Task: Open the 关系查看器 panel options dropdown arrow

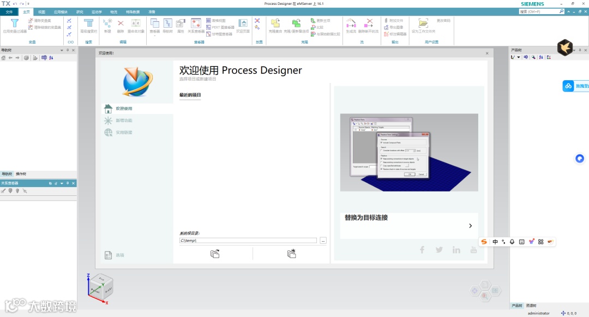Action: point(62,183)
